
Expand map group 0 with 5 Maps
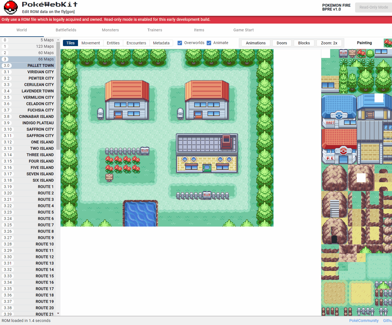pyautogui.click(x=28, y=40)
